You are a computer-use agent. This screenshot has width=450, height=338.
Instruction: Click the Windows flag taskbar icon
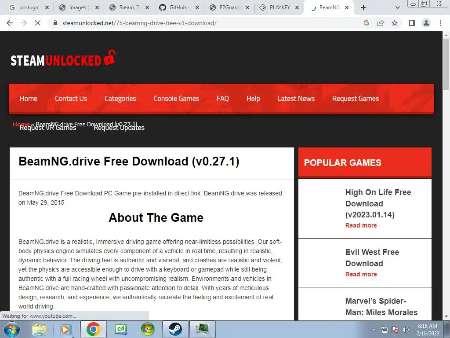148,329
